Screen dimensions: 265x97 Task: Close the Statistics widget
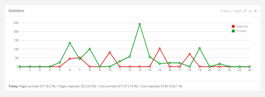coord(255,11)
